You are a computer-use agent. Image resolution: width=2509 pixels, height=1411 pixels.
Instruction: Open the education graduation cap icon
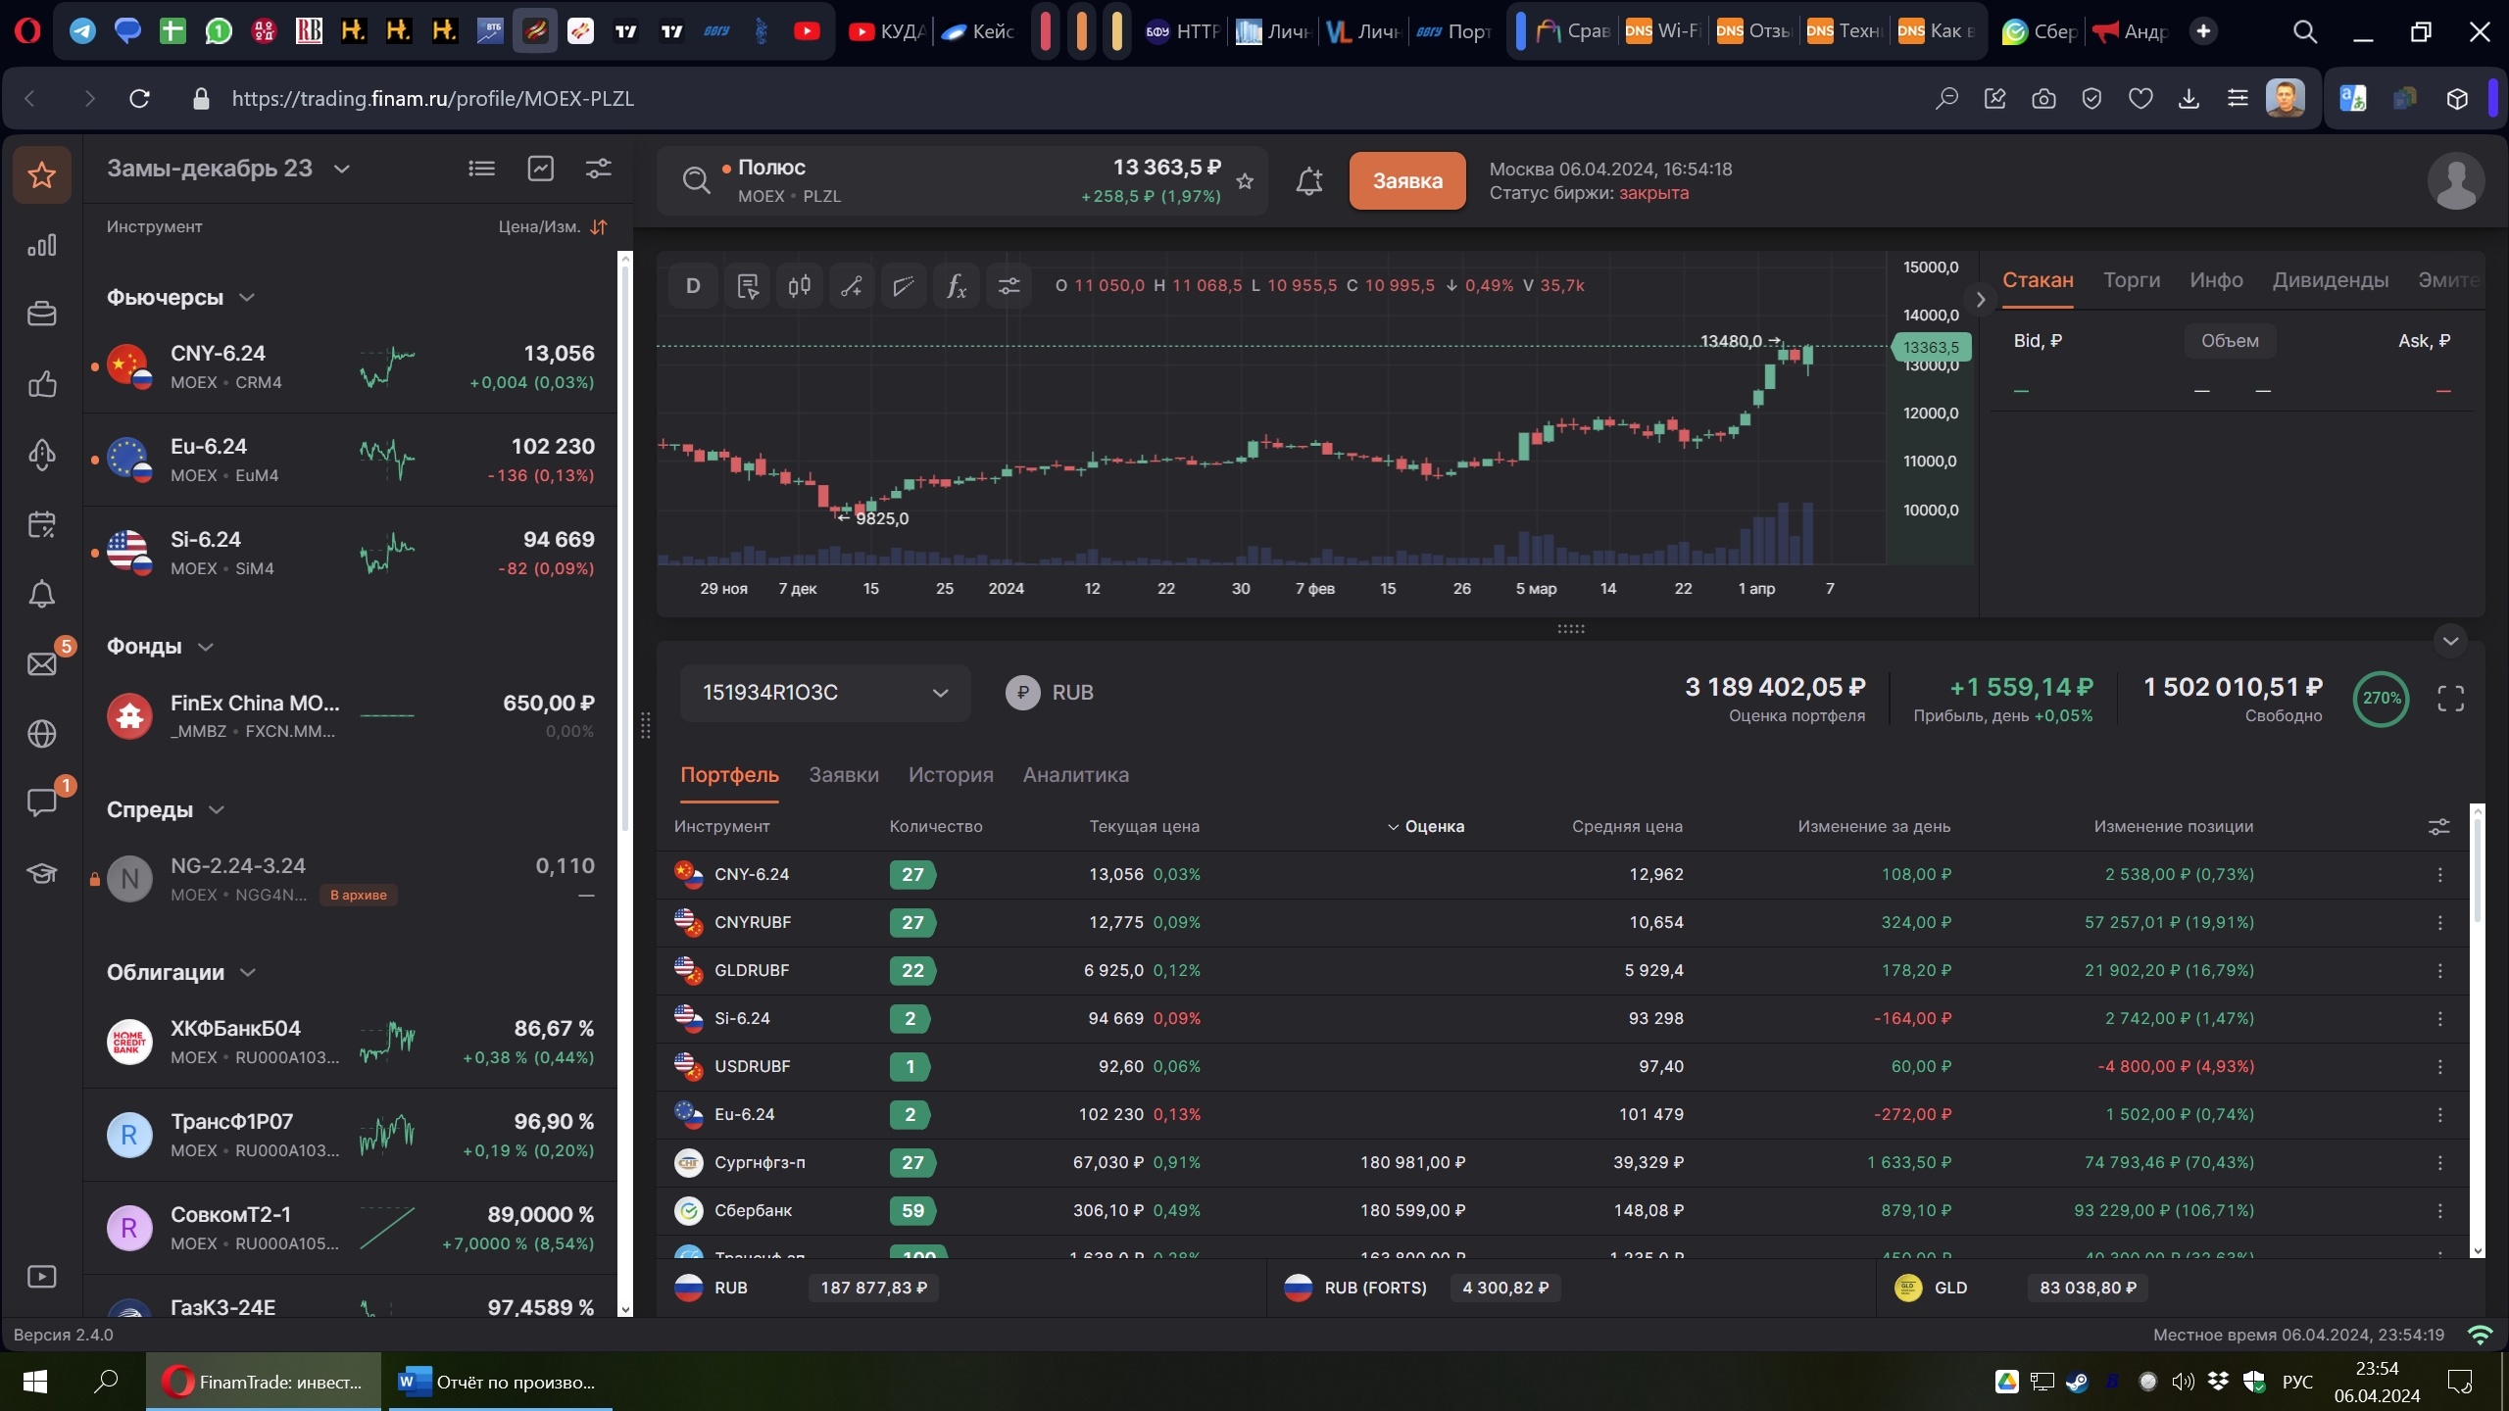(41, 873)
